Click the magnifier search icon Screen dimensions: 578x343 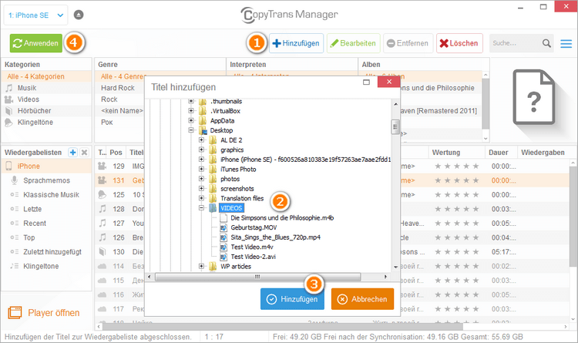[x=546, y=43]
